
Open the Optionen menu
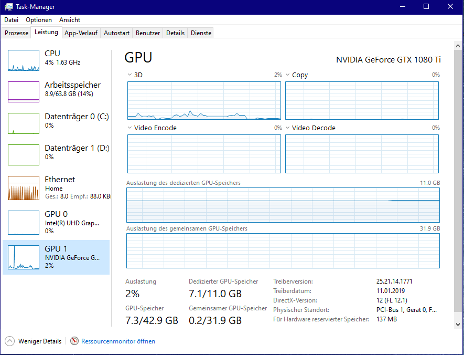pos(39,20)
